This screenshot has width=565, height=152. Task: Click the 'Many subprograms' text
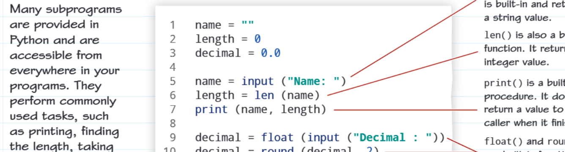click(66, 9)
